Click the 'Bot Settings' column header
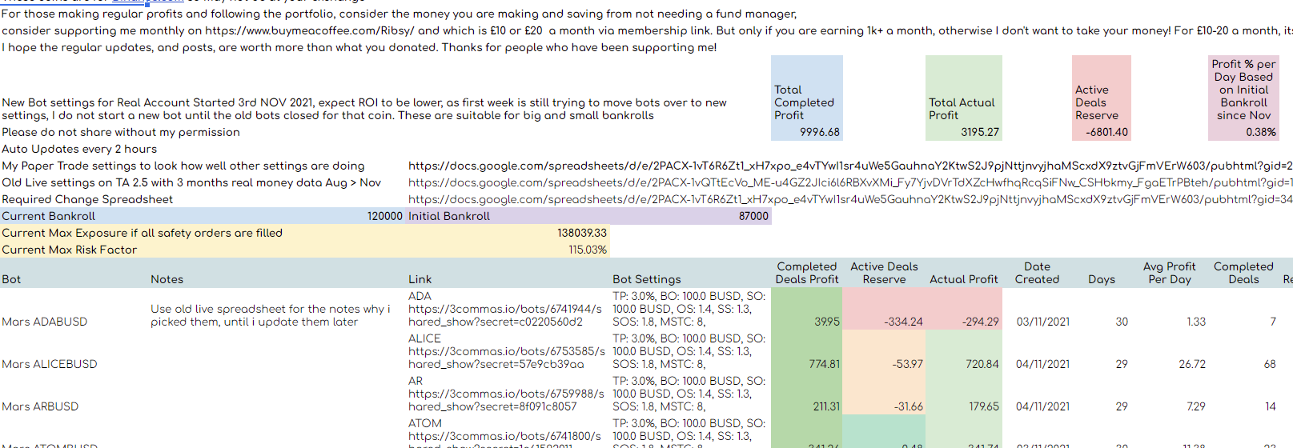Viewport: 1293px width, 448px height. [647, 279]
